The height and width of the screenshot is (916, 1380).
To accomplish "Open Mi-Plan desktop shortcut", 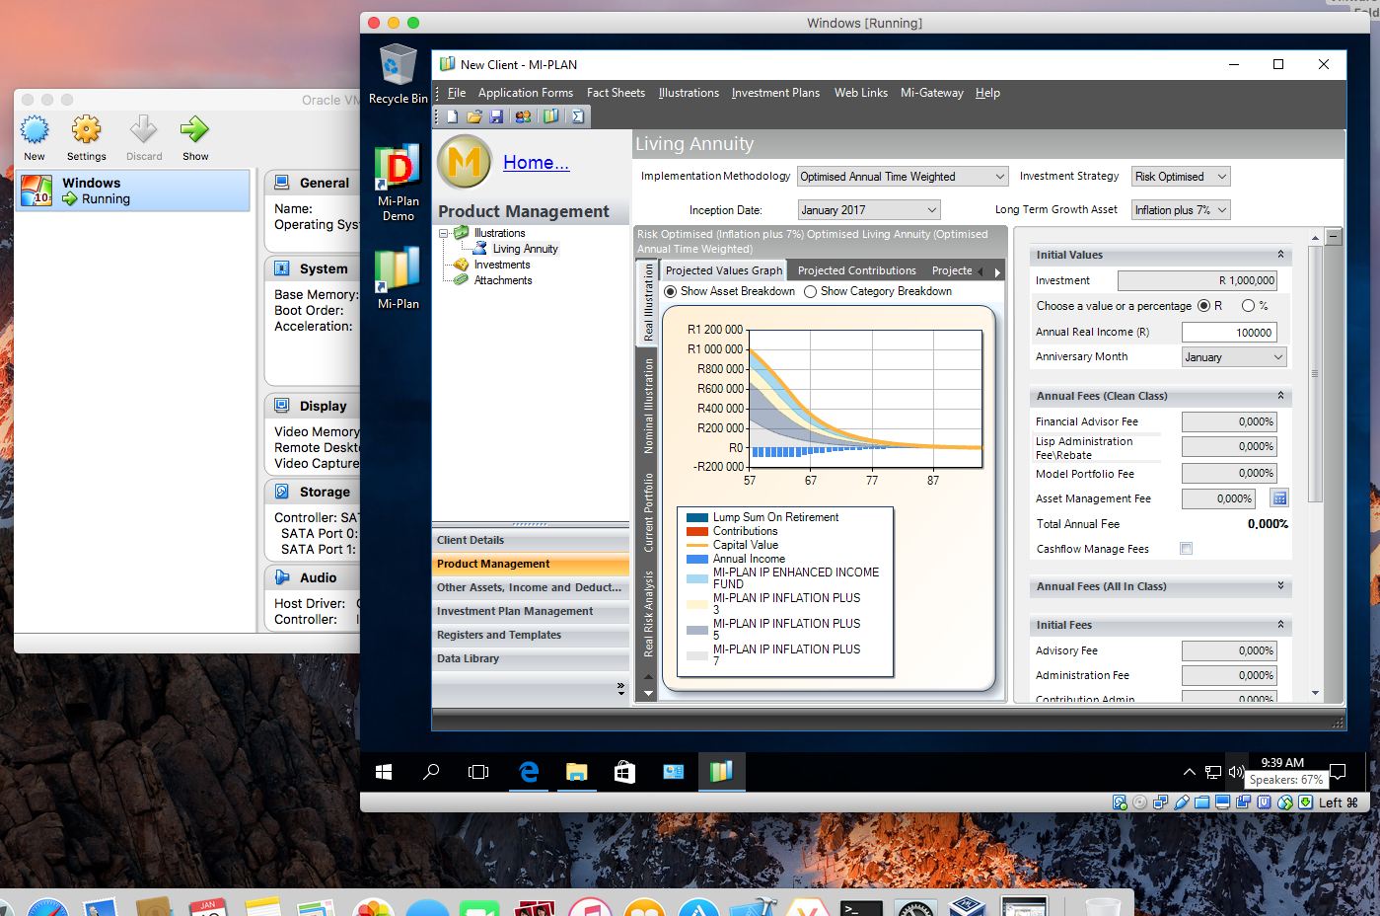I will pyautogui.click(x=399, y=278).
